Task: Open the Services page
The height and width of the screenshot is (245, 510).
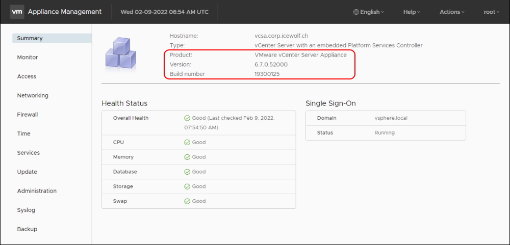Action: tap(28, 153)
